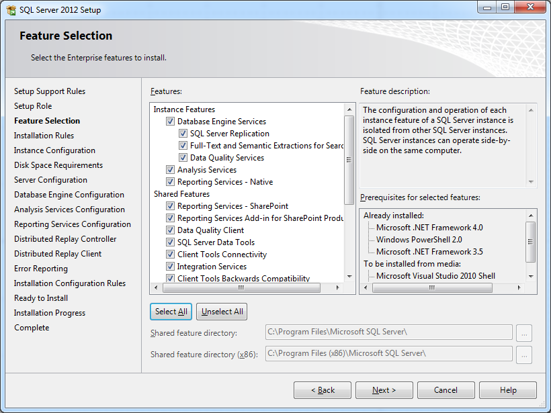Uncheck SQL Server Data Tools checkbox
The height and width of the screenshot is (413, 551).
[x=171, y=242]
